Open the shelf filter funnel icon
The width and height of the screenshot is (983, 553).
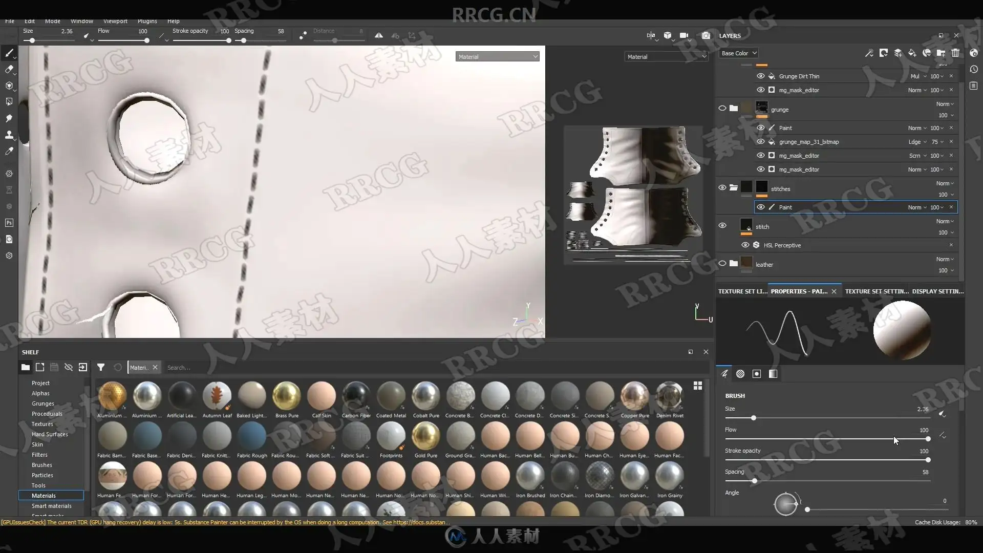pyautogui.click(x=101, y=367)
